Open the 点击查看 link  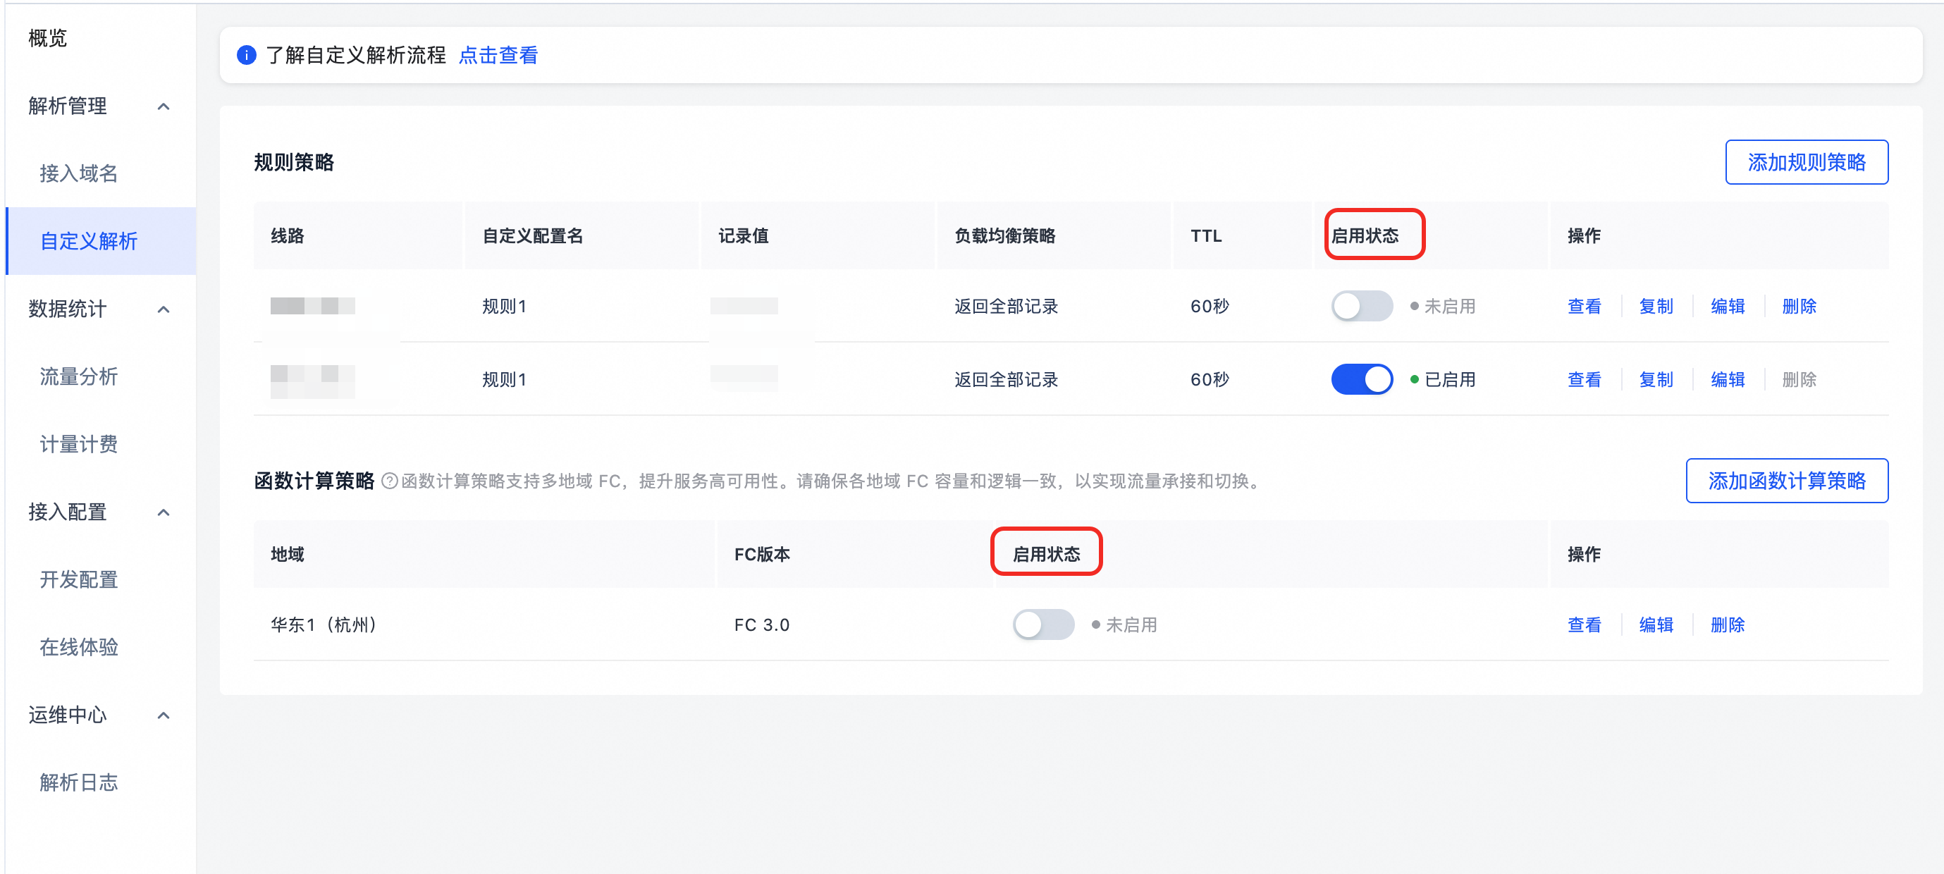pyautogui.click(x=498, y=55)
